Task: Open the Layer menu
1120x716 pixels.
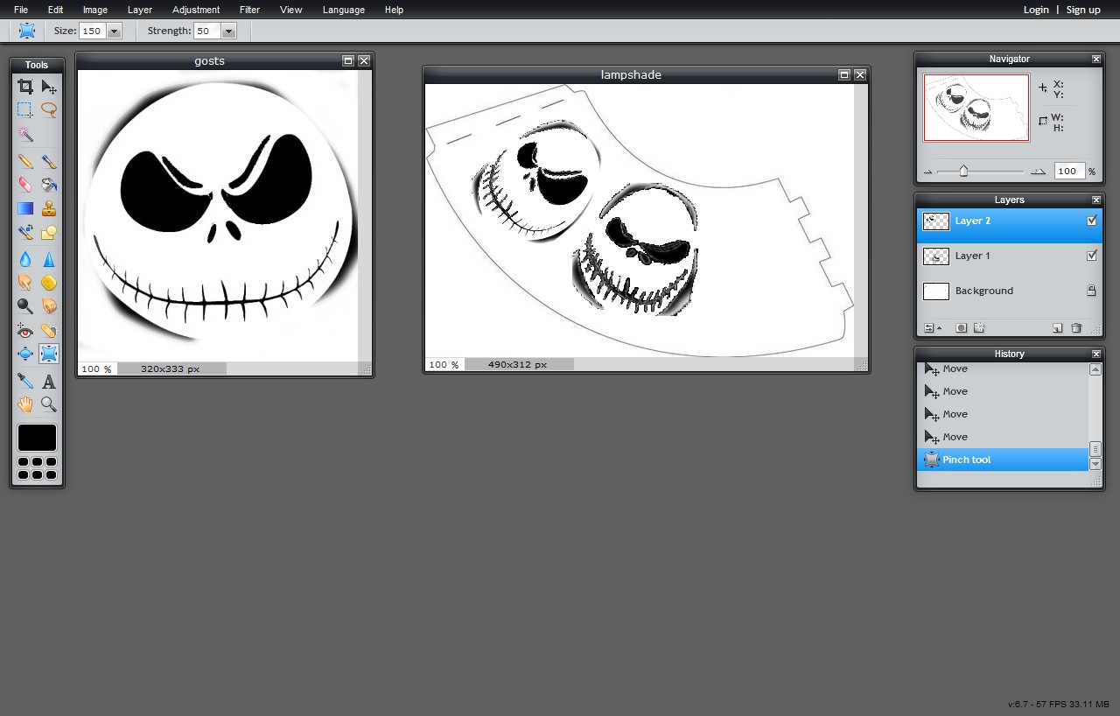Action: (x=140, y=10)
